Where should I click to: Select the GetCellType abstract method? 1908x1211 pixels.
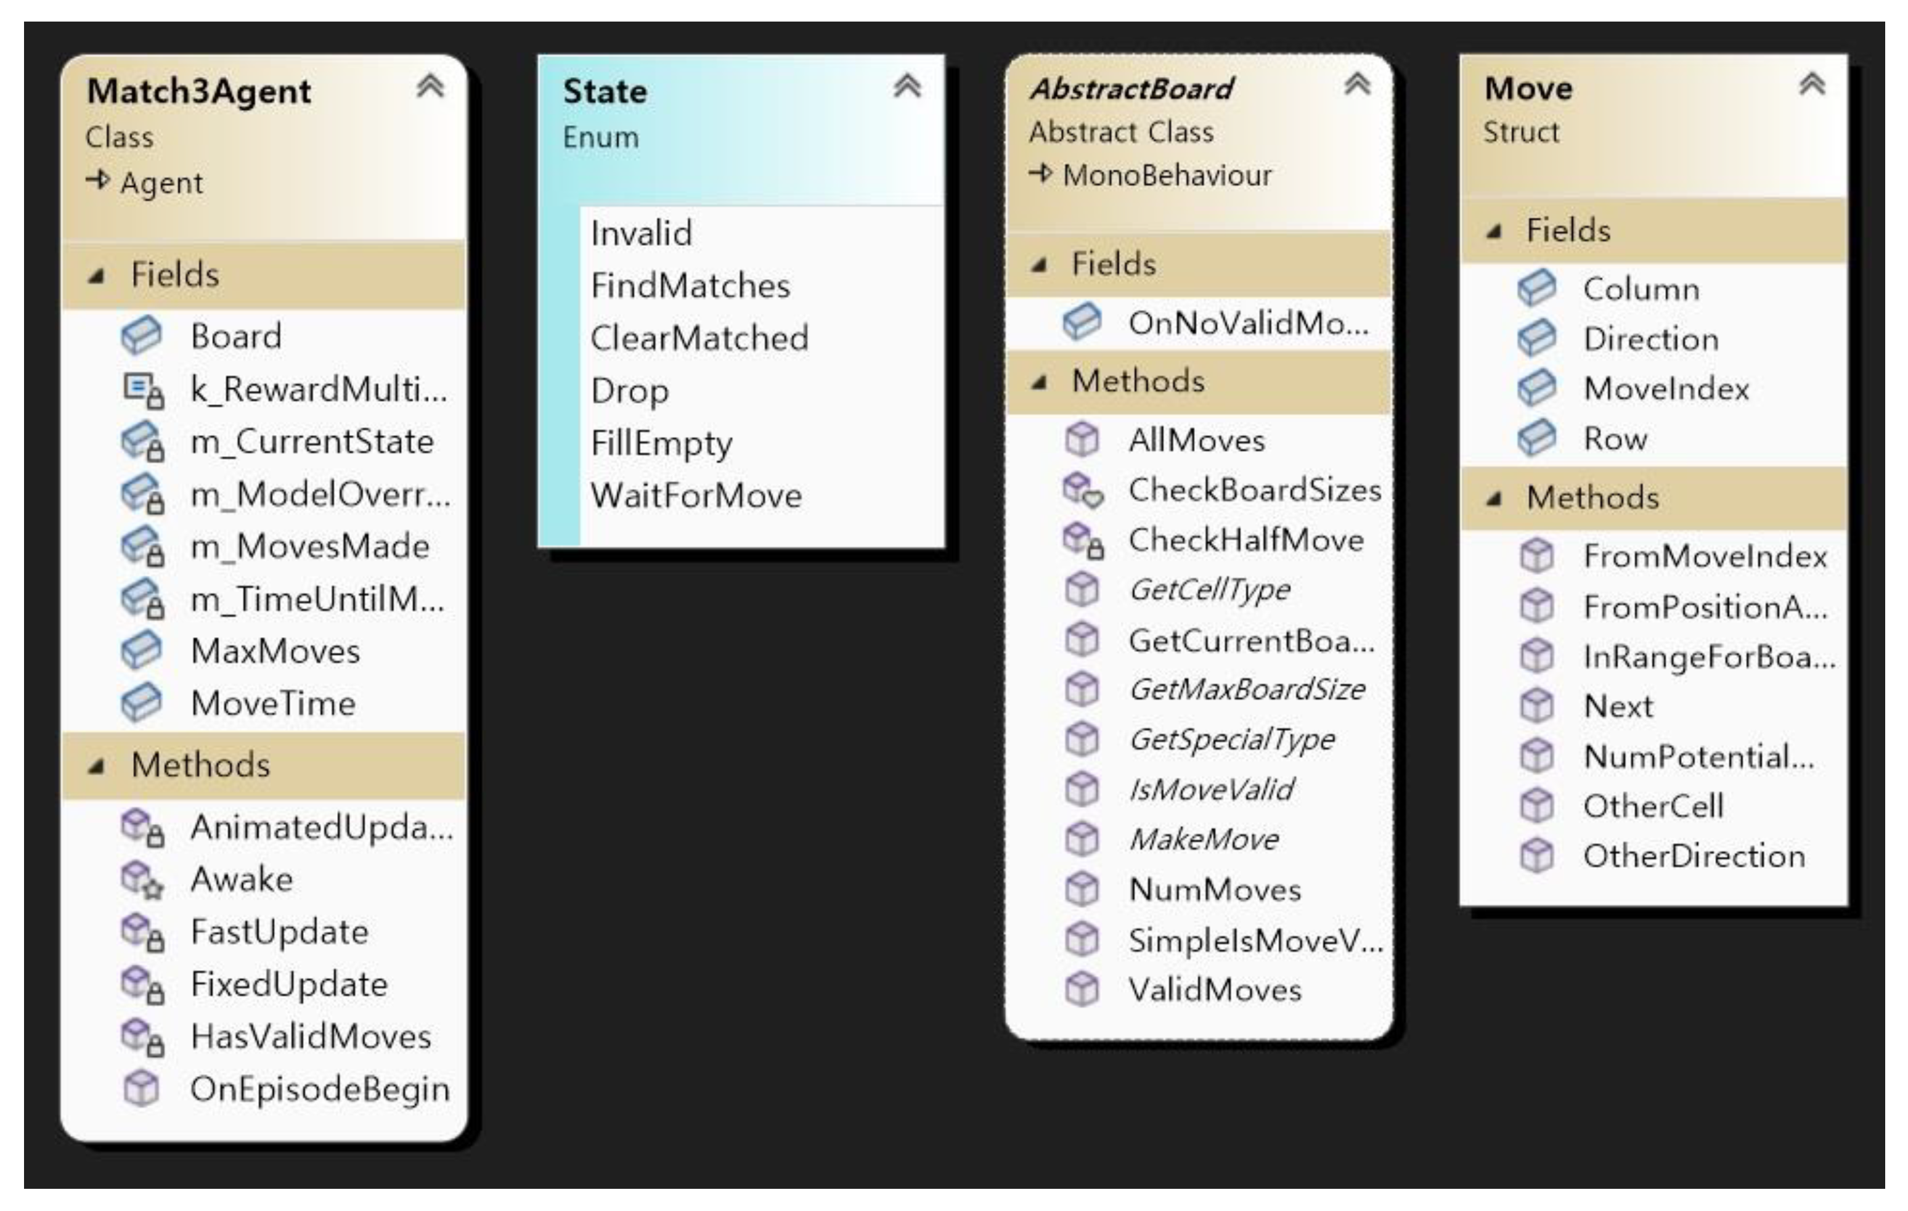(1209, 590)
